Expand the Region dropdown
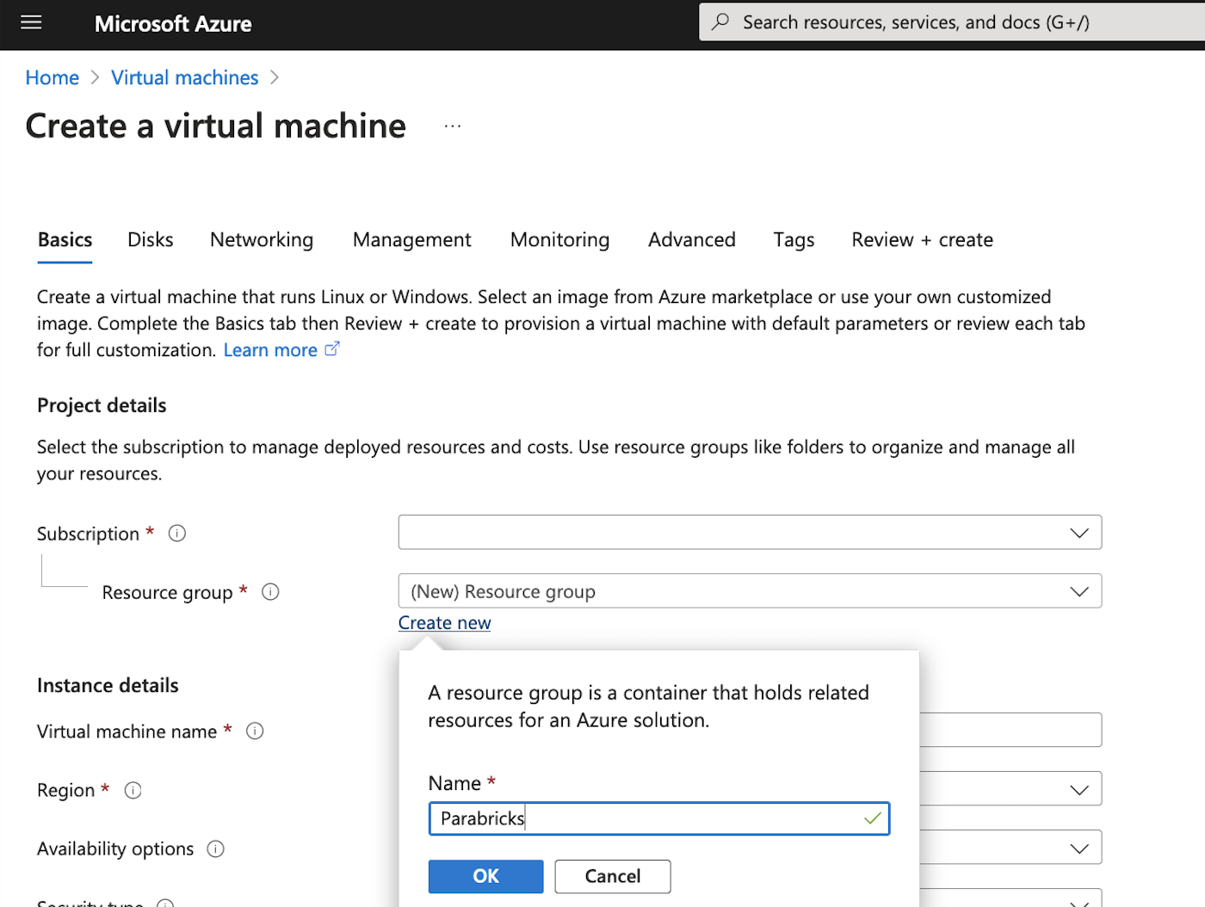This screenshot has height=907, width=1205. click(1078, 789)
